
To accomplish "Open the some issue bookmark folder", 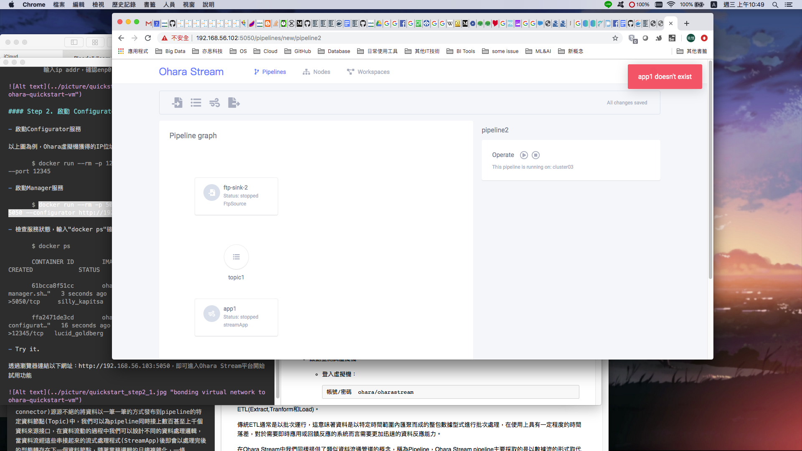I will pyautogui.click(x=500, y=51).
